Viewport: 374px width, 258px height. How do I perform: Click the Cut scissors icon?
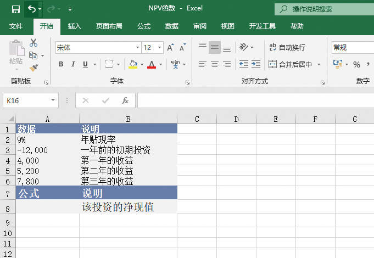[34, 43]
